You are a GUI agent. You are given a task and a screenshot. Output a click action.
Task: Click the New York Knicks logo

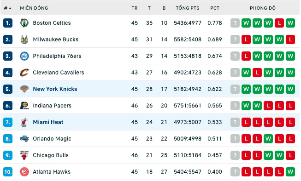tap(24, 89)
